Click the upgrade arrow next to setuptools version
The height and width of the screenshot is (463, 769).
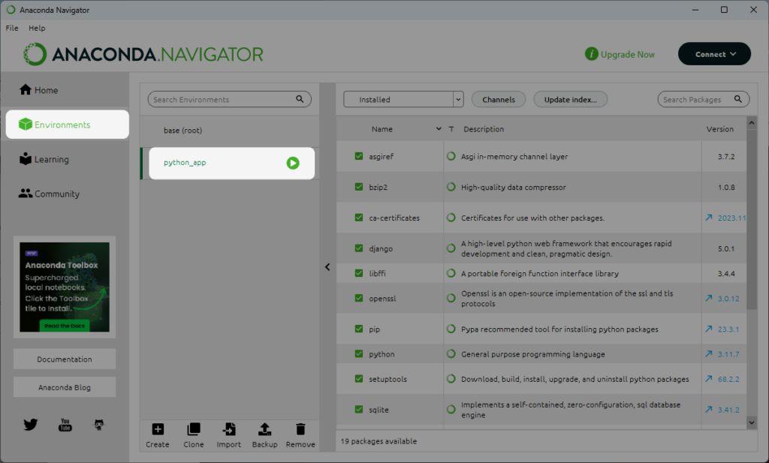point(709,379)
